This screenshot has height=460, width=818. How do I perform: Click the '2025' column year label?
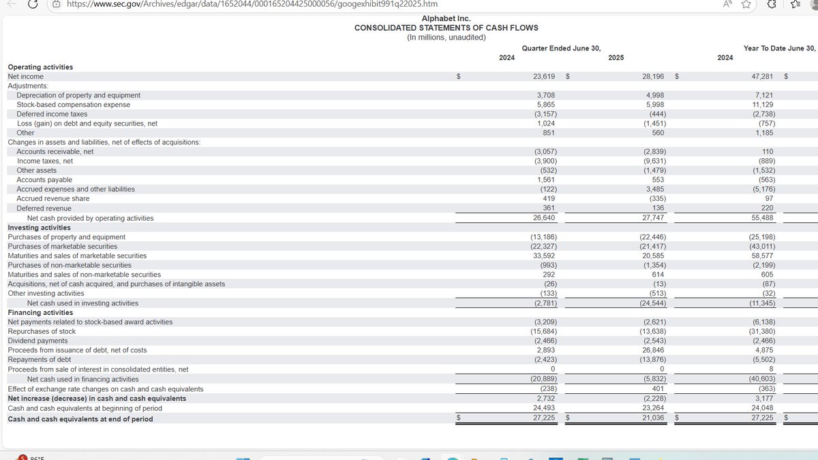coord(616,58)
